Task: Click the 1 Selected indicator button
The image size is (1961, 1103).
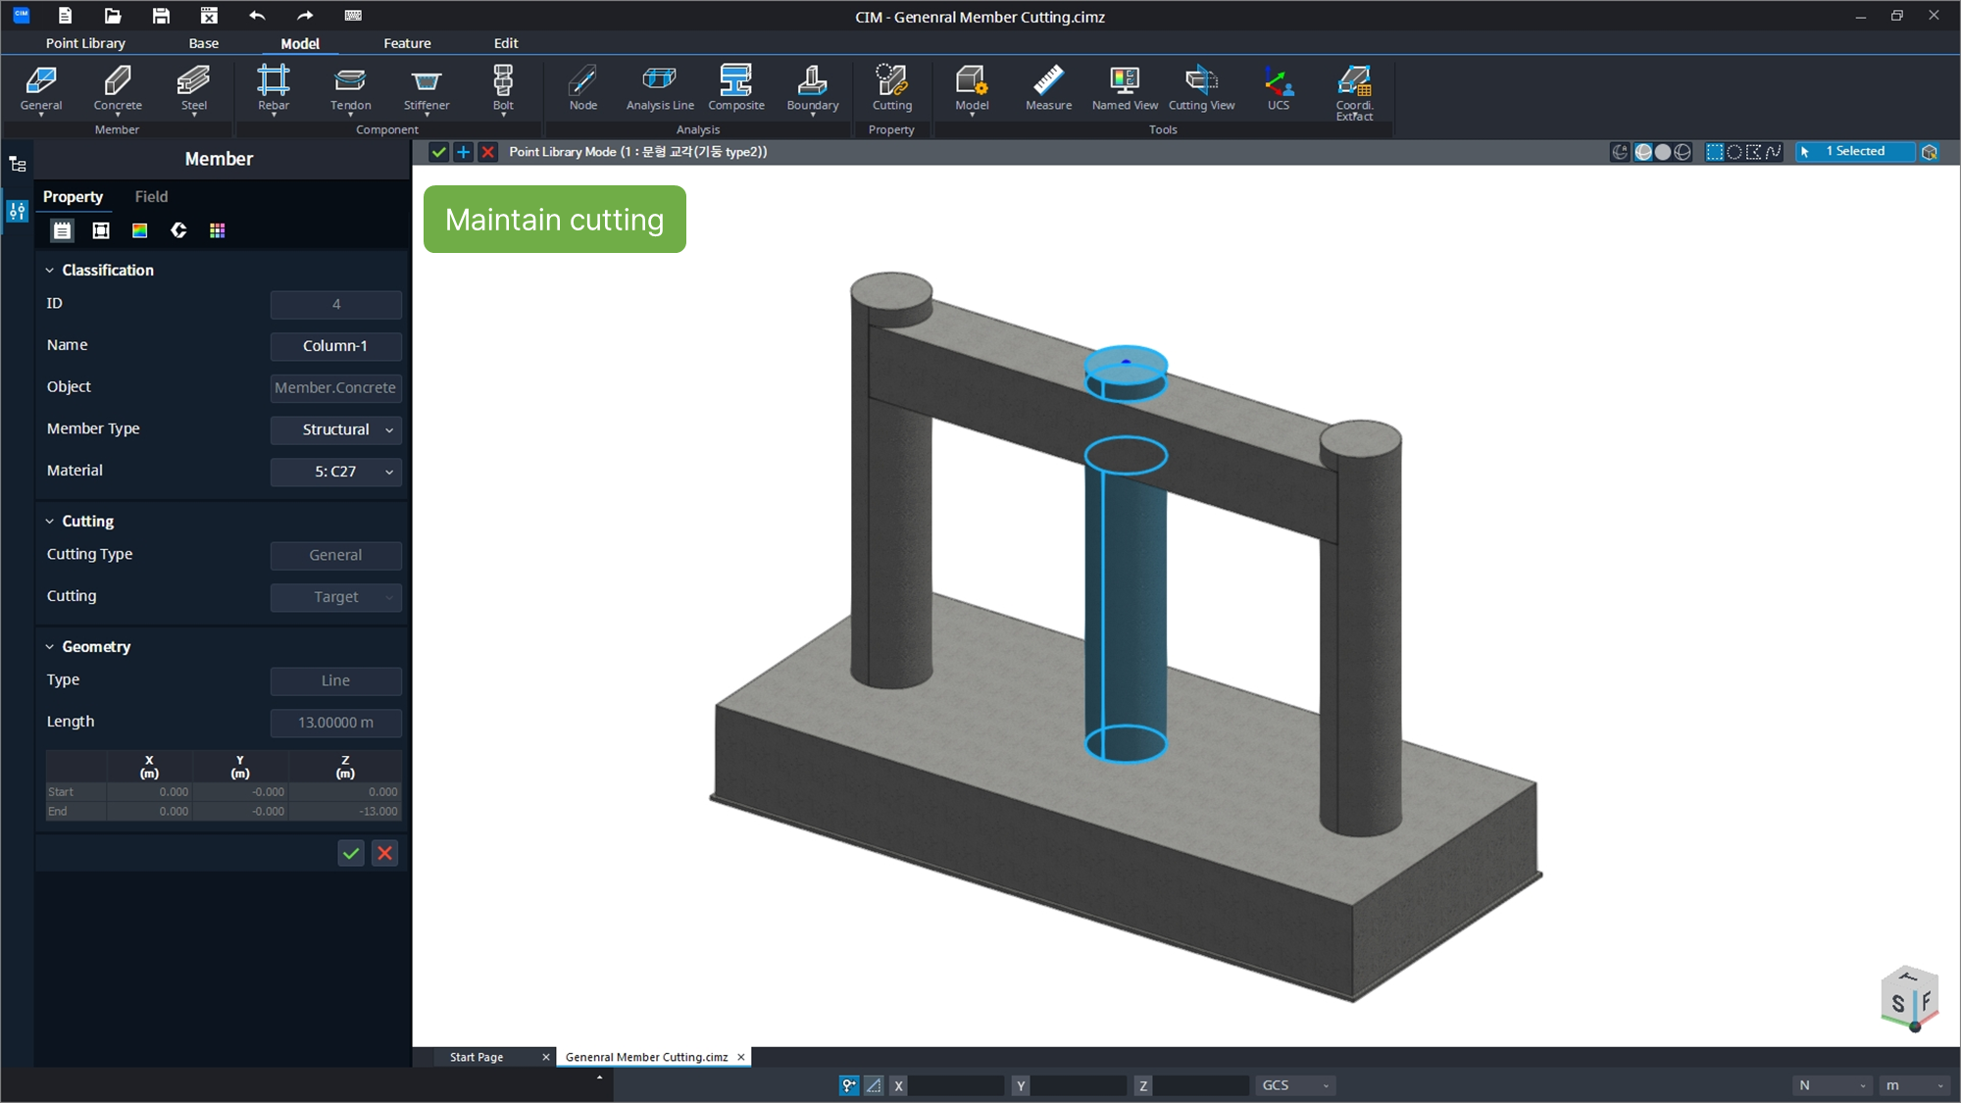Action: (x=1854, y=152)
